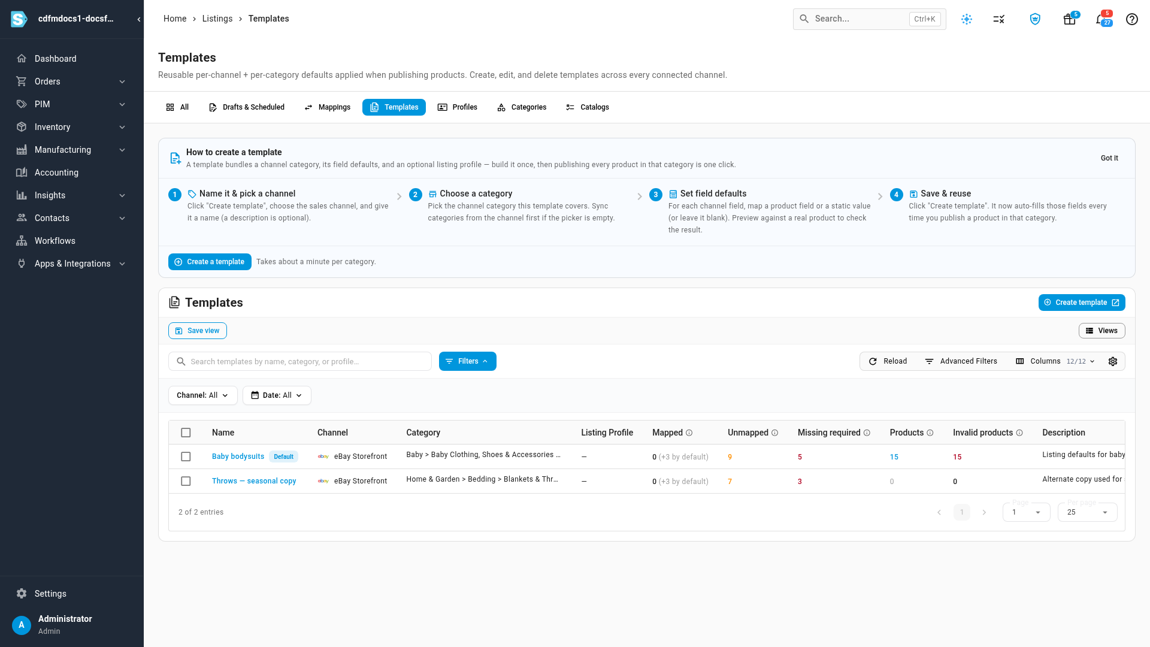Expand the Orders menu

pyautogui.click(x=72, y=81)
